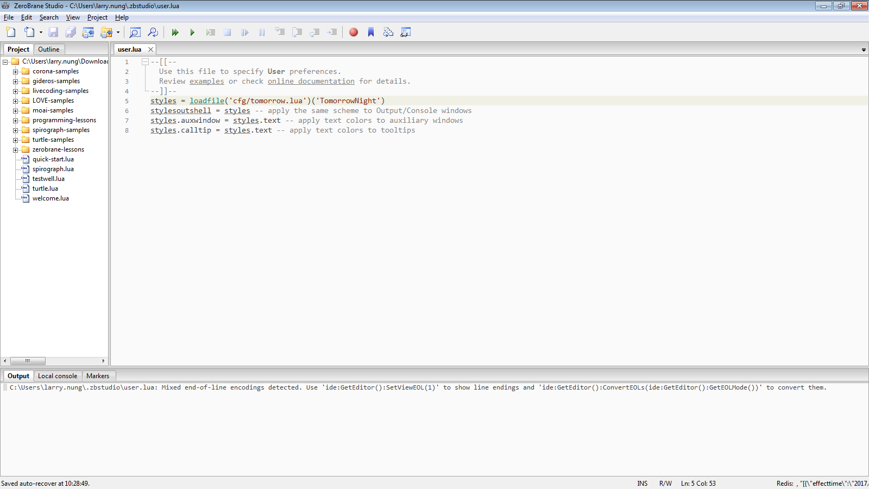Open the editor tab list dropdown
This screenshot has width=869, height=489.
(864, 50)
